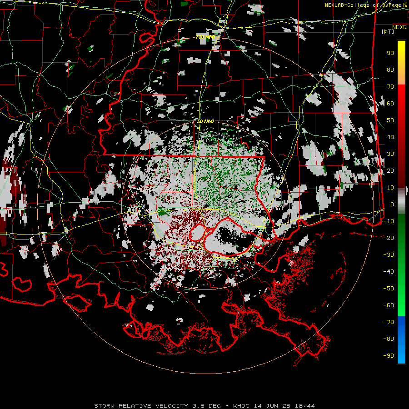Click the 50 NMI range ring label
Viewport: 409px width, 409px height.
click(x=205, y=121)
